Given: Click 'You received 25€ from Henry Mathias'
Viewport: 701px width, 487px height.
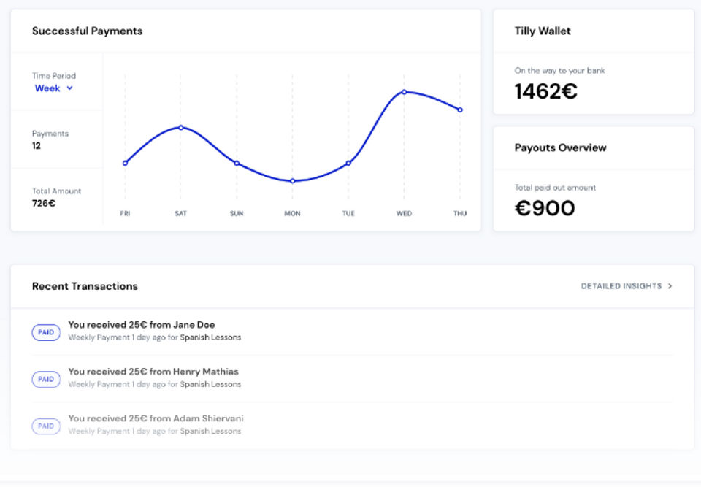Looking at the screenshot, I should click(x=153, y=372).
